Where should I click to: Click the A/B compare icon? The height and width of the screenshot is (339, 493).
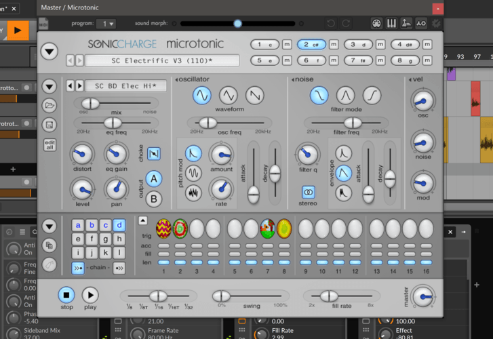(421, 23)
